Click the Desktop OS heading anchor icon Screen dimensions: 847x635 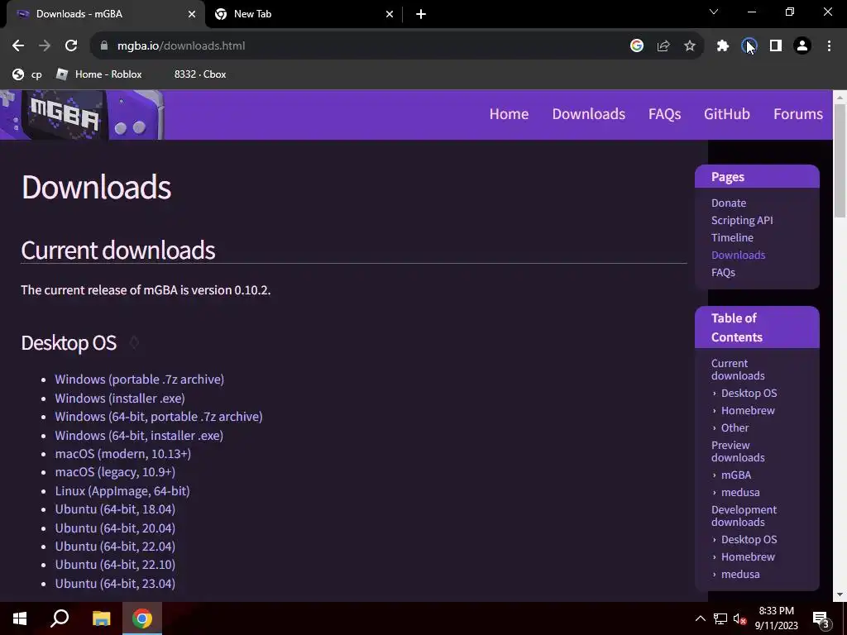click(134, 342)
